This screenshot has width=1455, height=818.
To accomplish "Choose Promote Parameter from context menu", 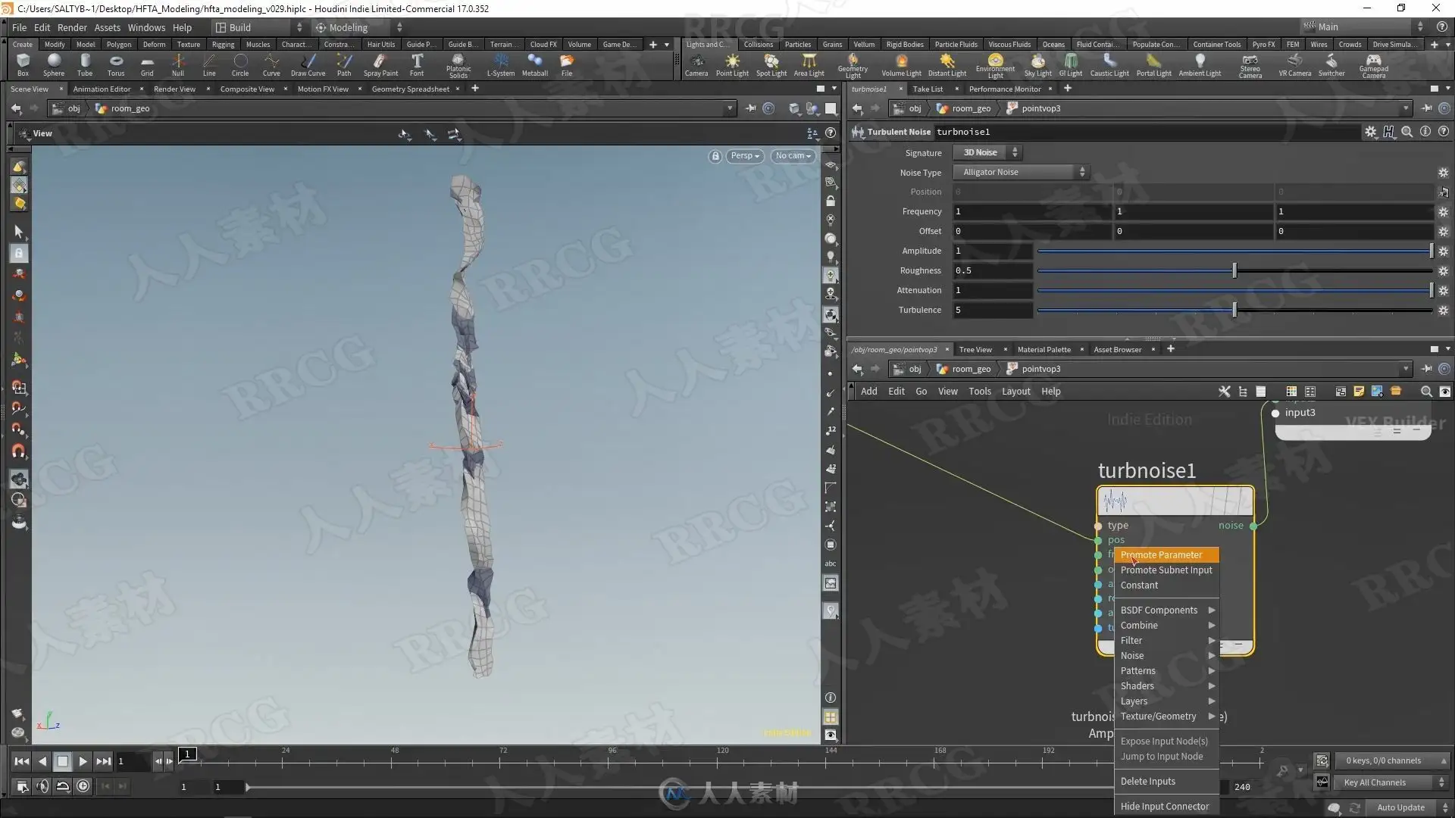I will (1161, 555).
